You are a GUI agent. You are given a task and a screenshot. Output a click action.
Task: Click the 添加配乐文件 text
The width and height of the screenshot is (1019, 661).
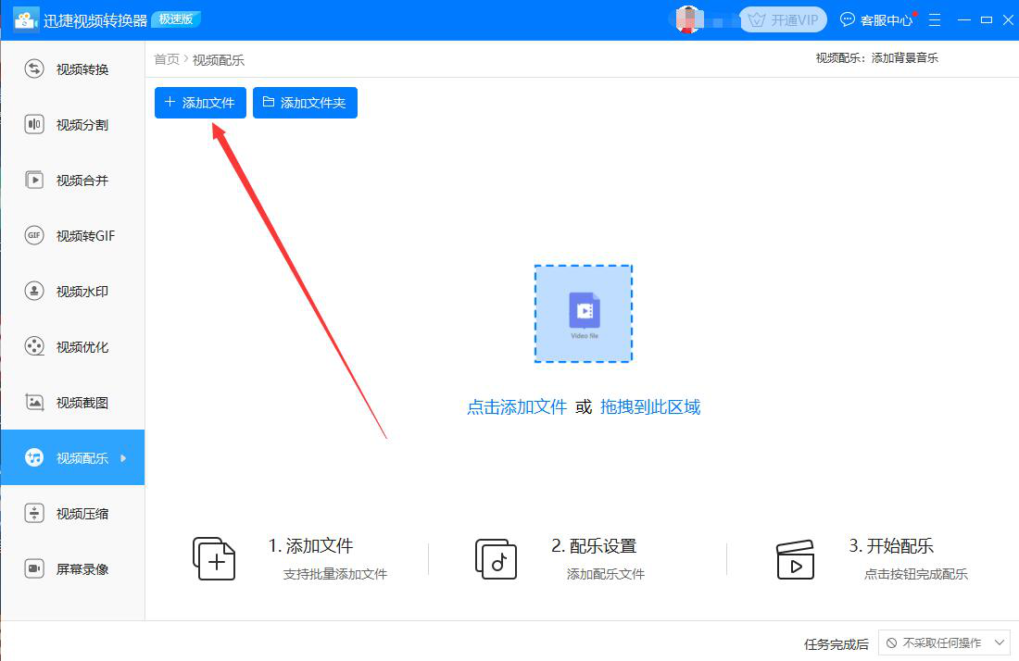606,574
